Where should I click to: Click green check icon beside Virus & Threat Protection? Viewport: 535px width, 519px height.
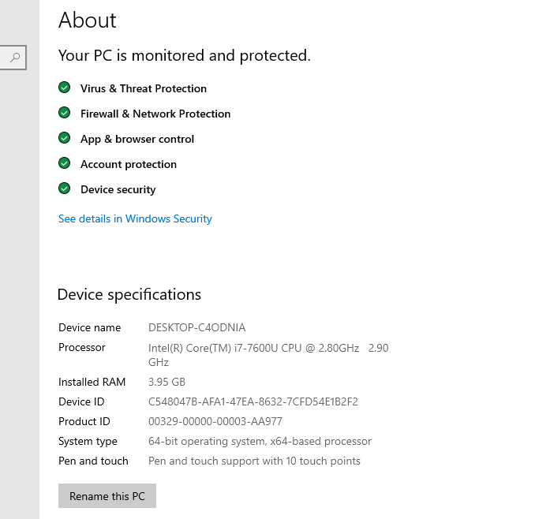click(65, 88)
